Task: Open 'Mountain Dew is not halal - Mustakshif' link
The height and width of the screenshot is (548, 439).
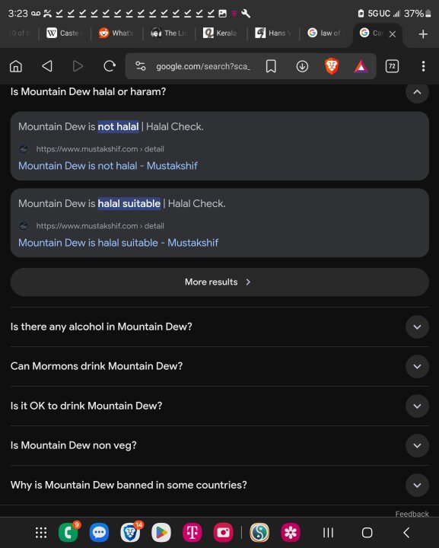Action: (107, 166)
